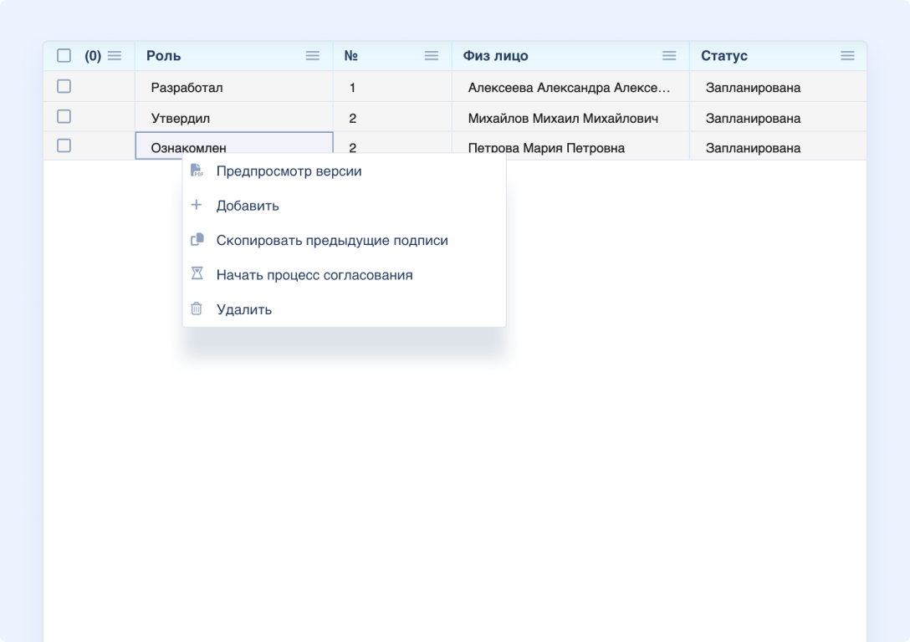Choose Скопировать предыдущие подписи menu entry

[332, 241]
